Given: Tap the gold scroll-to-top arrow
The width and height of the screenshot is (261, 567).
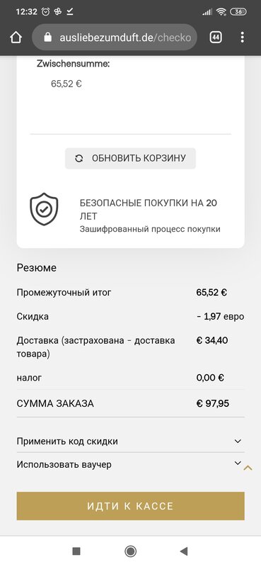Looking at the screenshot, I should click(x=248, y=468).
